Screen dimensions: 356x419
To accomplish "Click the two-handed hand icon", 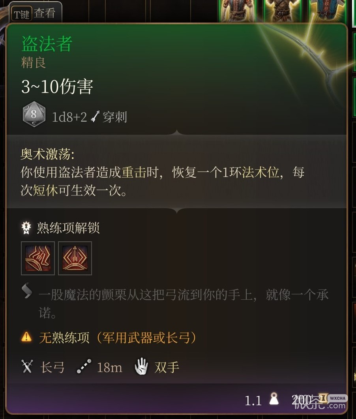I will (x=141, y=366).
